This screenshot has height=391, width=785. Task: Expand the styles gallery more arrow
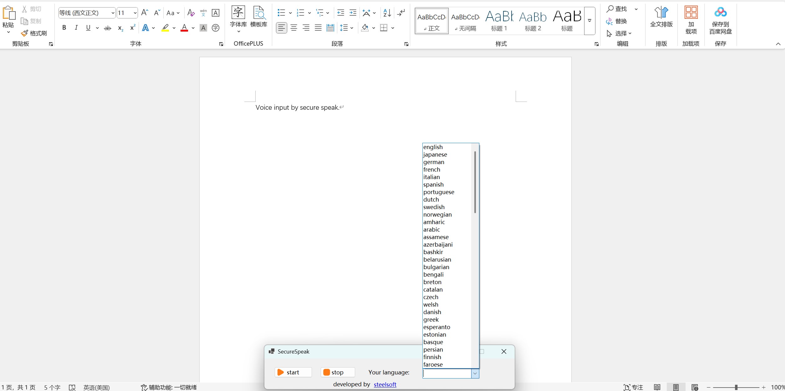tap(589, 21)
